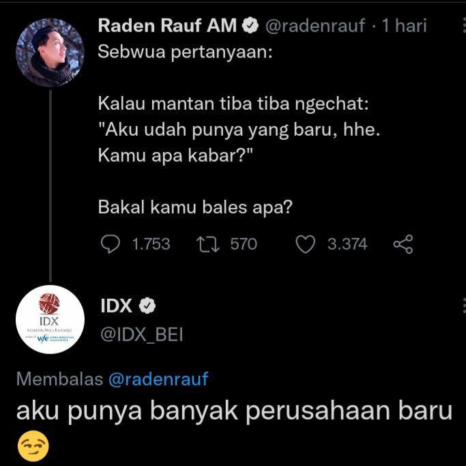Click the IDX verified badge
The image size is (466, 466).
point(147,306)
